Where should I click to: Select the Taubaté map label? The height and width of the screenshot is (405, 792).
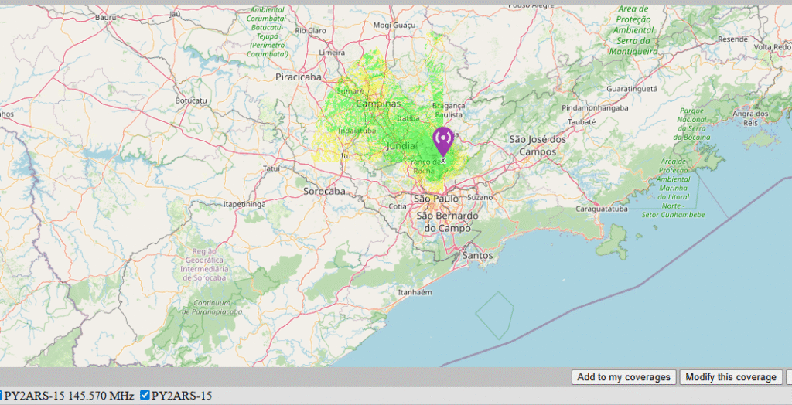(582, 121)
